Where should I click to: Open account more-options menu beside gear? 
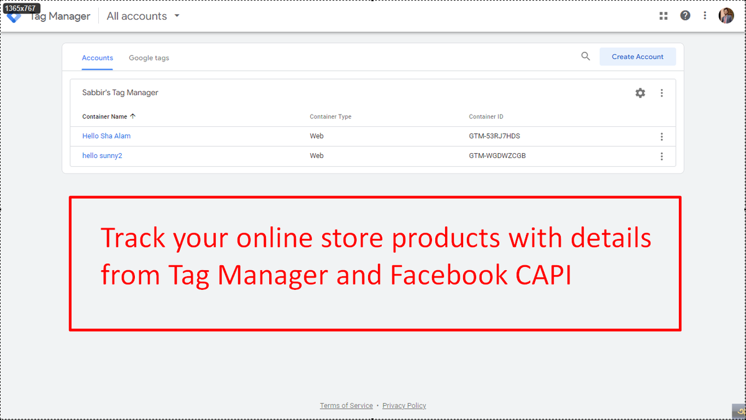[x=661, y=93]
